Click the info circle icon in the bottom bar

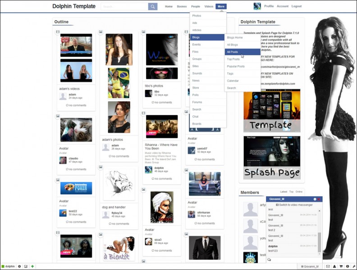(x=348, y=266)
